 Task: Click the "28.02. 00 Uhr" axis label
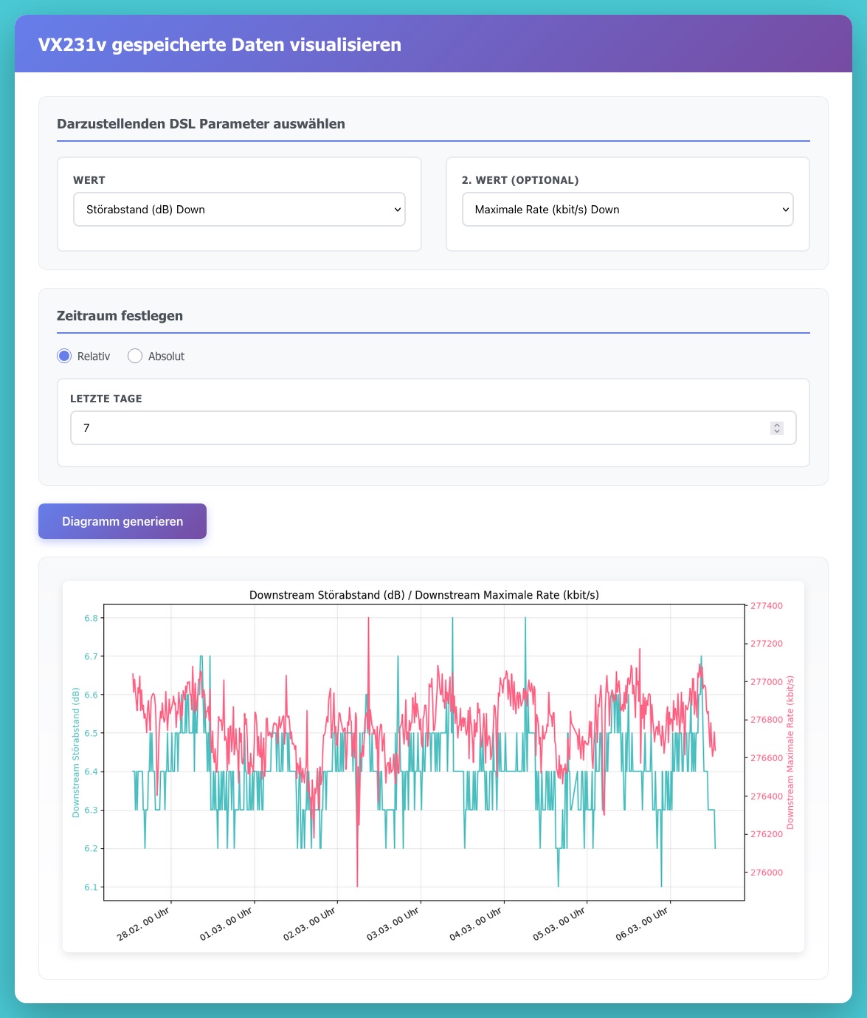(143, 921)
